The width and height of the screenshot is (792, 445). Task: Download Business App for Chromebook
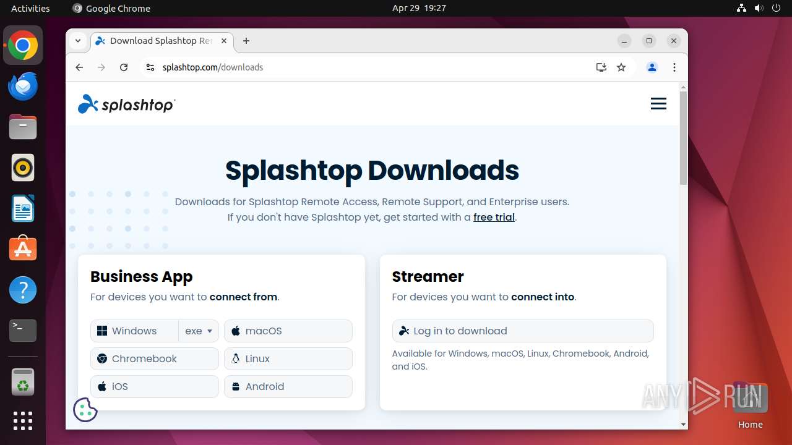click(155, 358)
